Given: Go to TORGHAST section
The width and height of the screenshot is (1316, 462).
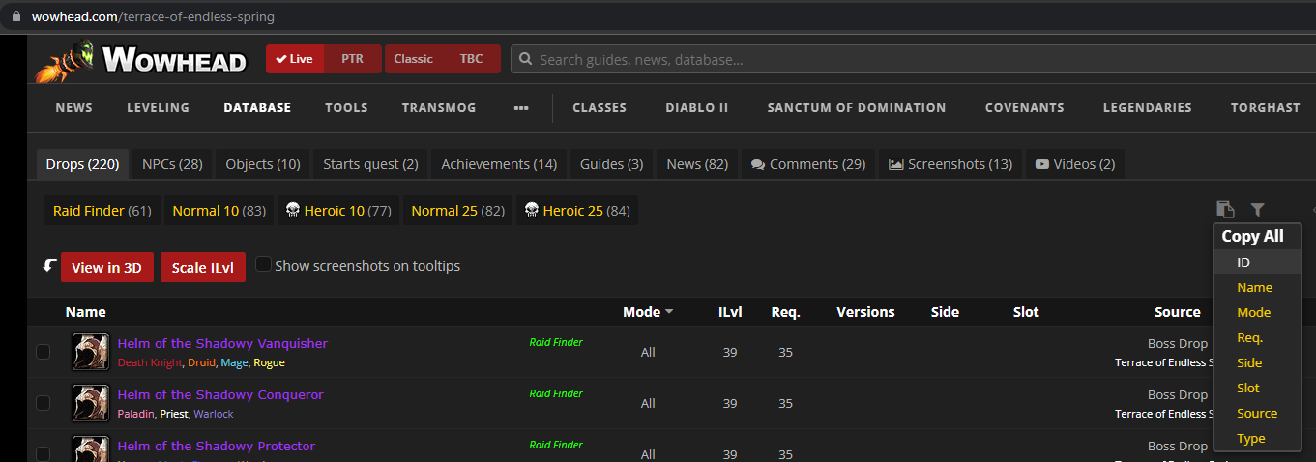Looking at the screenshot, I should tap(1266, 108).
